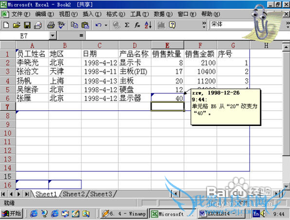Click the next-sheet tab scroll button
290x220 pixels.
(19, 194)
